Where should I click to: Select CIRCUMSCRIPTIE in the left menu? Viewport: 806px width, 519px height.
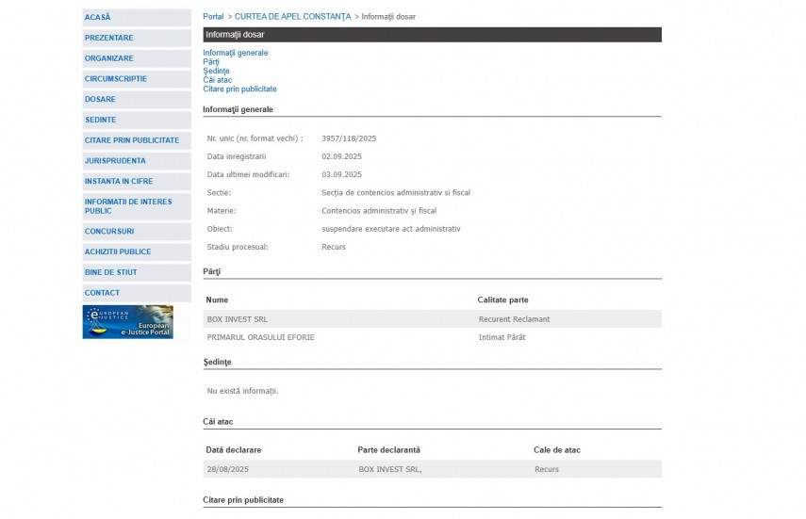136,79
